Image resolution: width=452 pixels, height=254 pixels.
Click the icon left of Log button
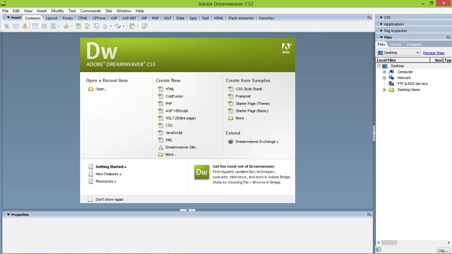pyautogui.click(x=379, y=250)
